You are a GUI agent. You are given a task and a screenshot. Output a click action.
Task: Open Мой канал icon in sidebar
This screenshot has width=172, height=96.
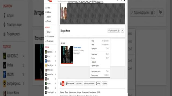click(46, 12)
